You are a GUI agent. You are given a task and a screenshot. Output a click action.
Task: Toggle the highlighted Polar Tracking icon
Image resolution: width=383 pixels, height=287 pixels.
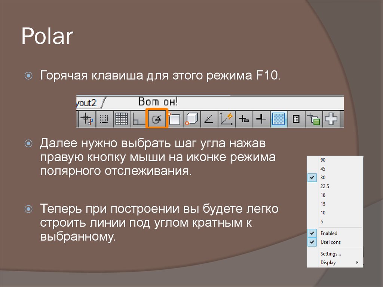(x=157, y=119)
